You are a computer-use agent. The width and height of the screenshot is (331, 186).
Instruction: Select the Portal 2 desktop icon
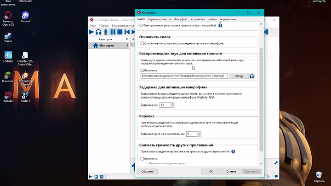click(x=25, y=97)
